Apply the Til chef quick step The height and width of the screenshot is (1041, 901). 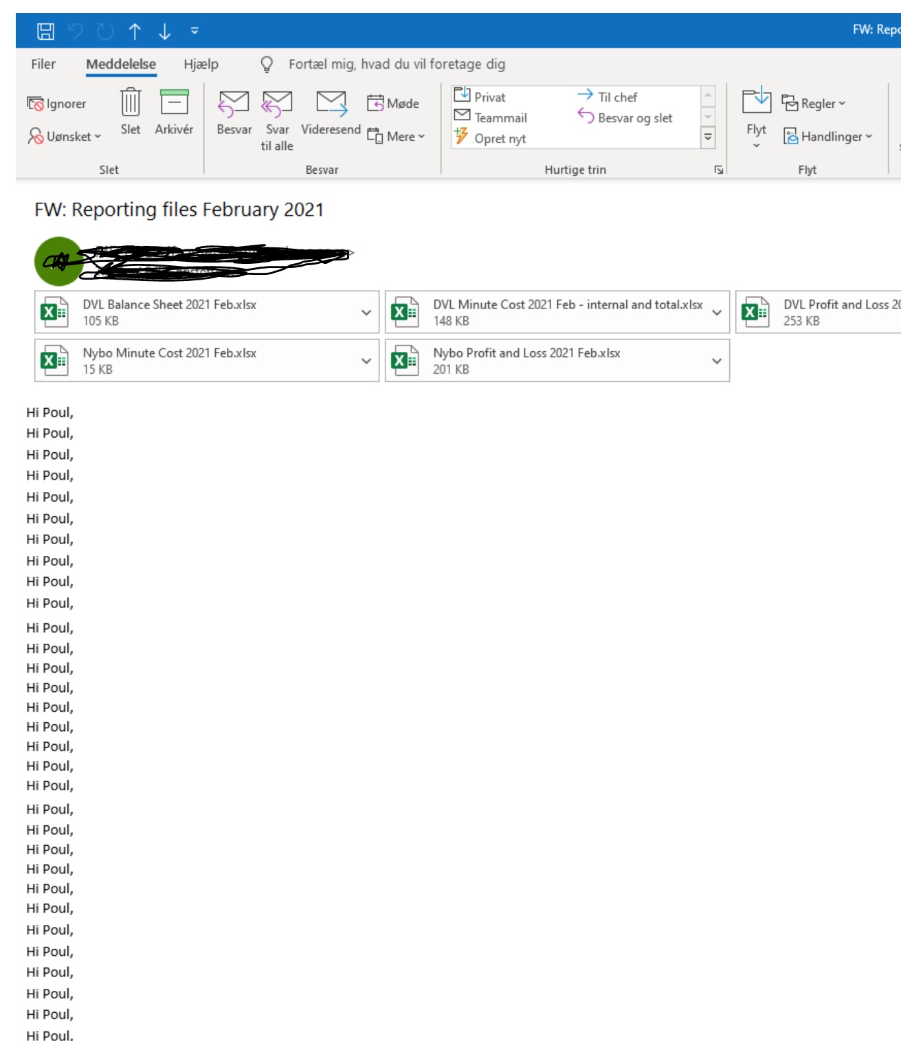coord(617,96)
